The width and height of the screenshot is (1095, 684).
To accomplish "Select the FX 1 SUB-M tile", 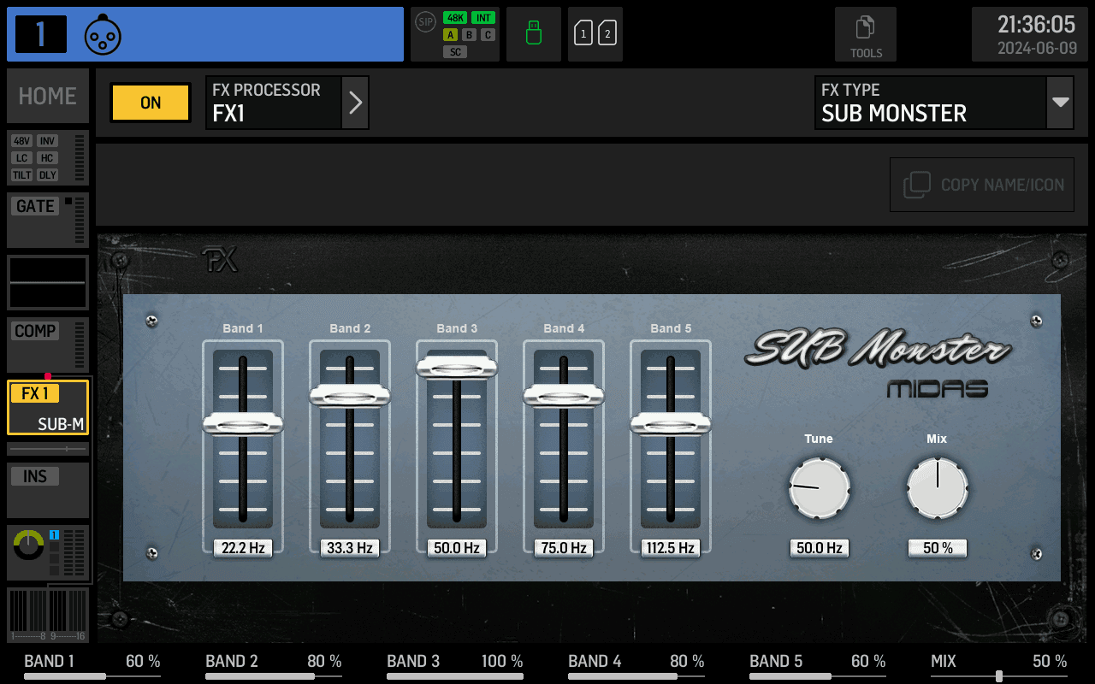I will point(48,407).
